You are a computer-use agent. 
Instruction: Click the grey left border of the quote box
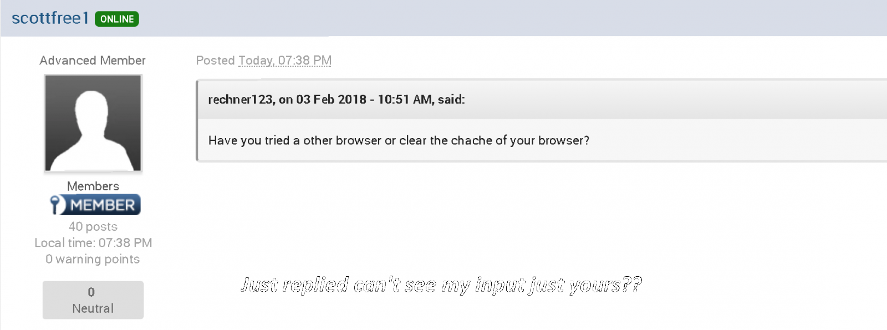197,121
